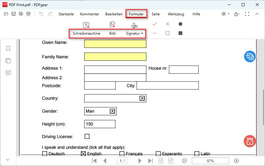Rotate page counterclockwise in the bottom bar

pos(161,161)
